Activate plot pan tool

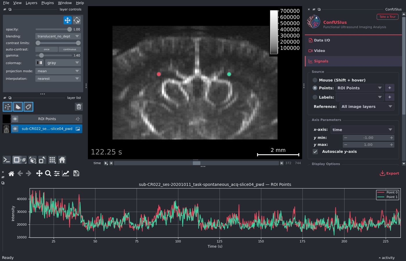[39, 173]
